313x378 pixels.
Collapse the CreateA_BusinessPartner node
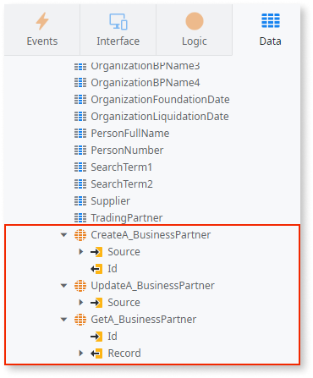pos(64,235)
